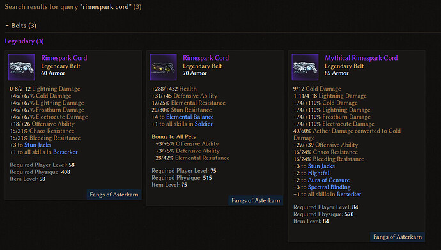Select the '+27/+39 Offensive Ability' stat
Viewport: 441px width, 250px height.
coord(326,145)
